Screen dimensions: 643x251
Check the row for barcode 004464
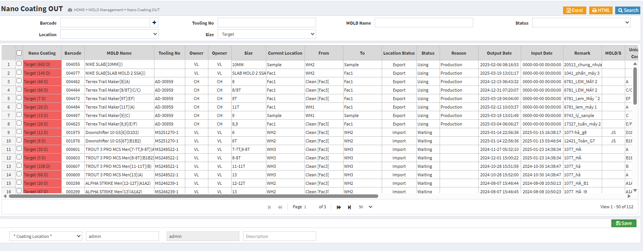tap(19, 89)
